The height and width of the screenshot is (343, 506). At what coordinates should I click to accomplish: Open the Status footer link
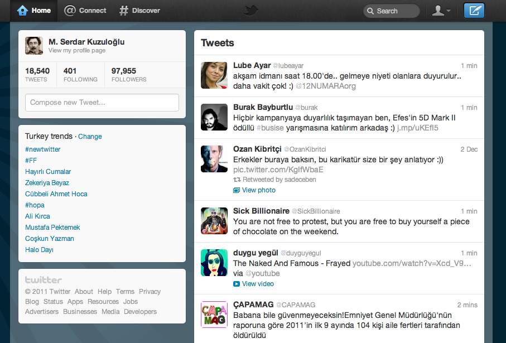point(53,302)
